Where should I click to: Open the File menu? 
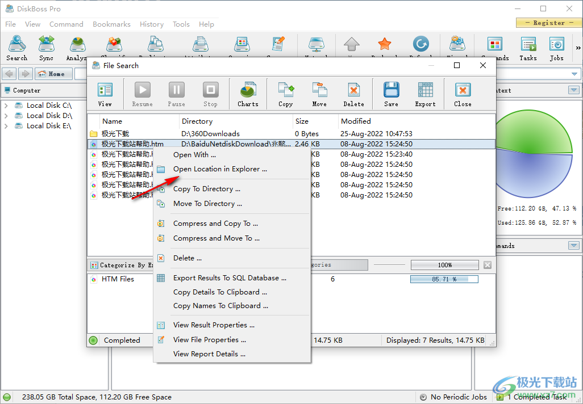[x=10, y=24]
